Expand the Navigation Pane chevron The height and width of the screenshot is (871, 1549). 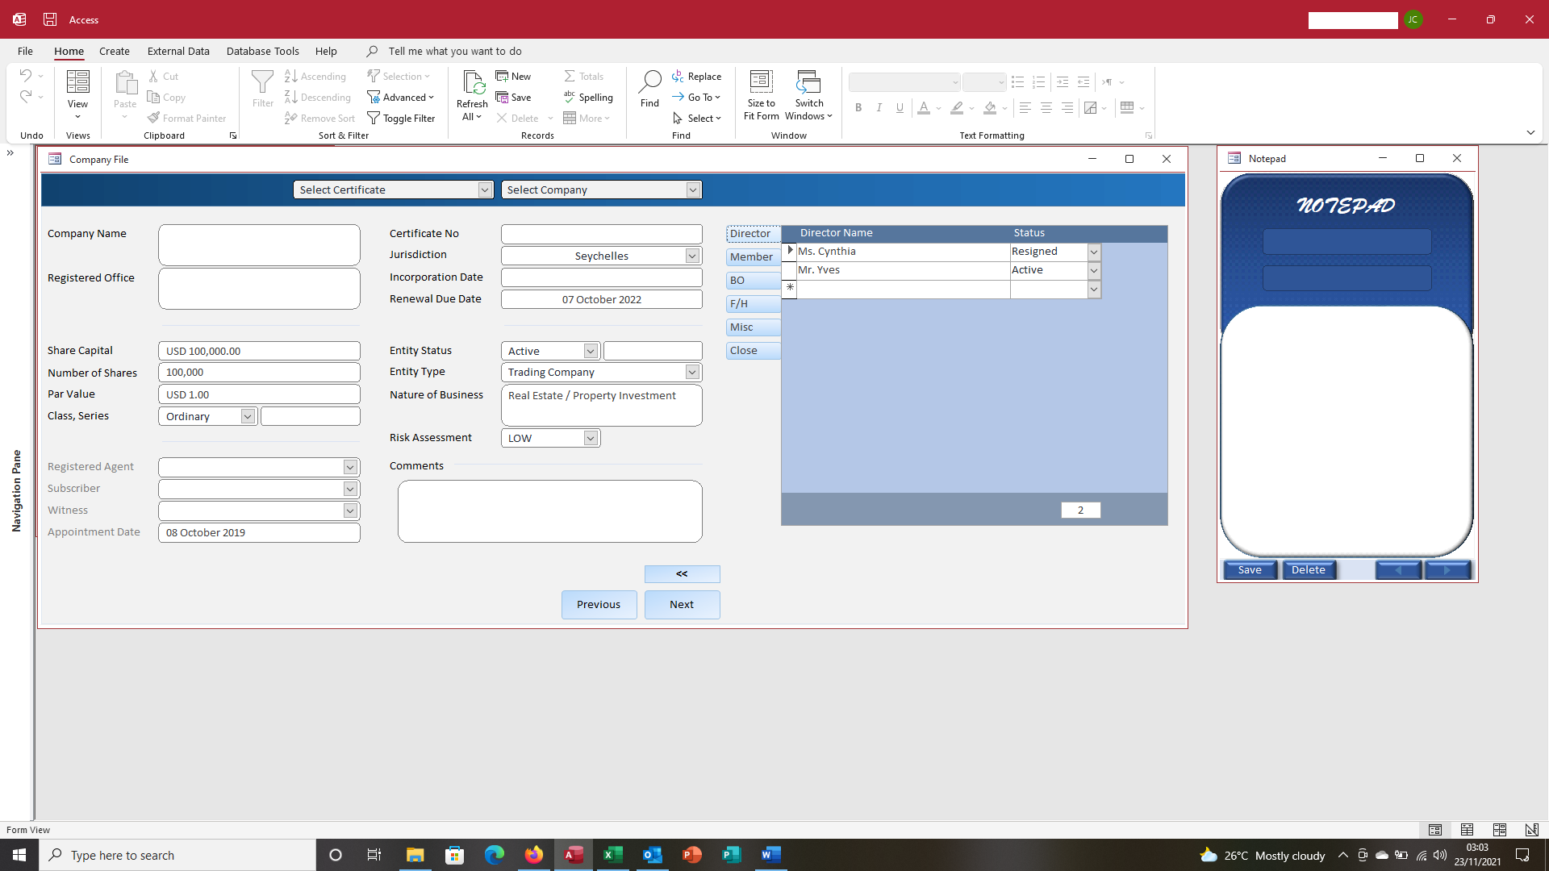(x=10, y=153)
